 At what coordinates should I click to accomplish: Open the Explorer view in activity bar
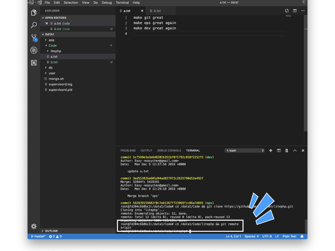tap(34, 13)
